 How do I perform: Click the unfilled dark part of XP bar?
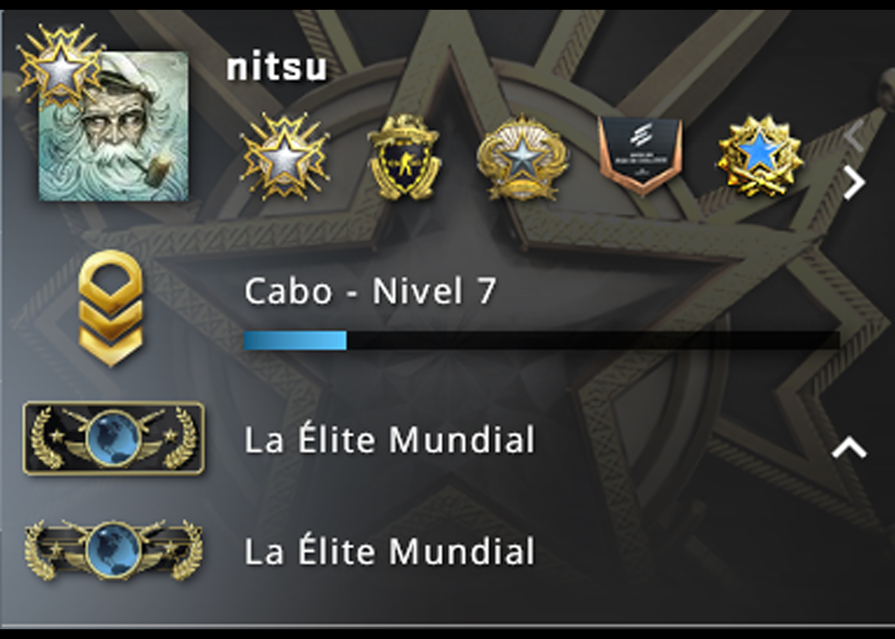pos(593,340)
